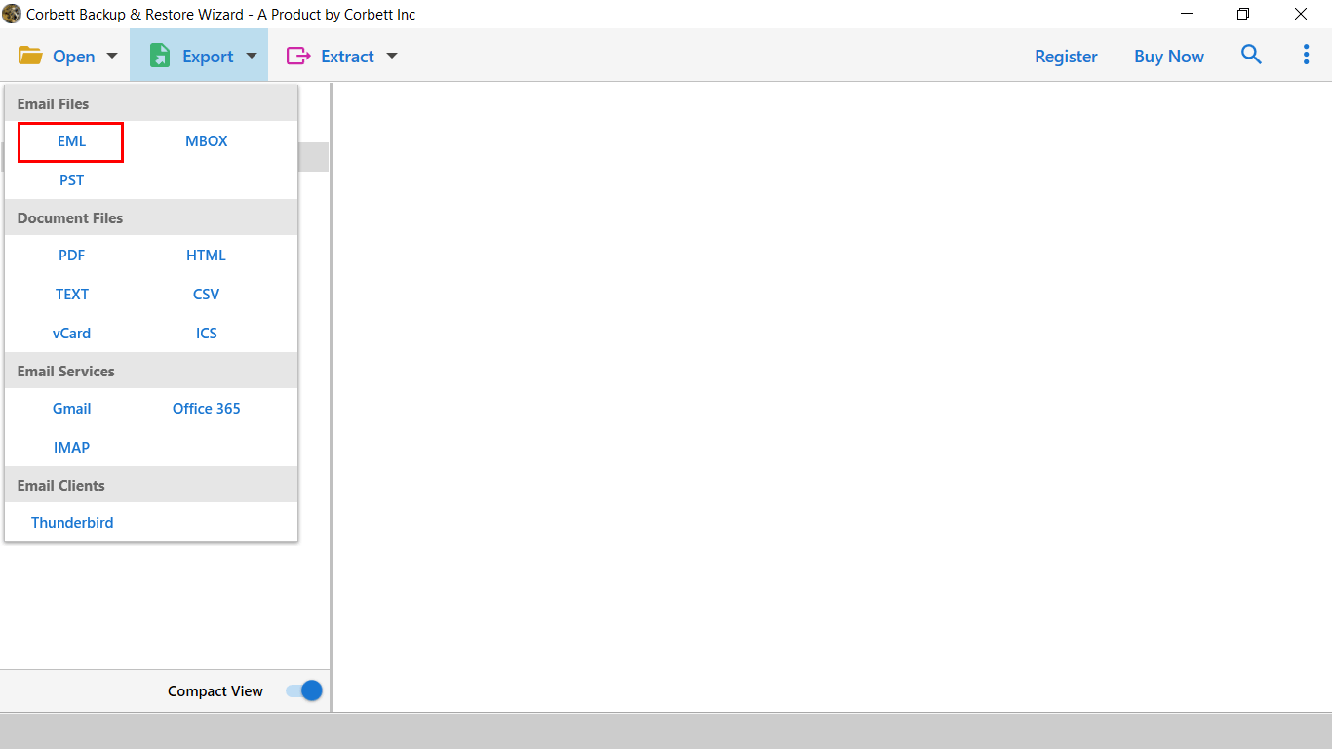
Task: Select TEXT export option
Action: [x=72, y=295]
